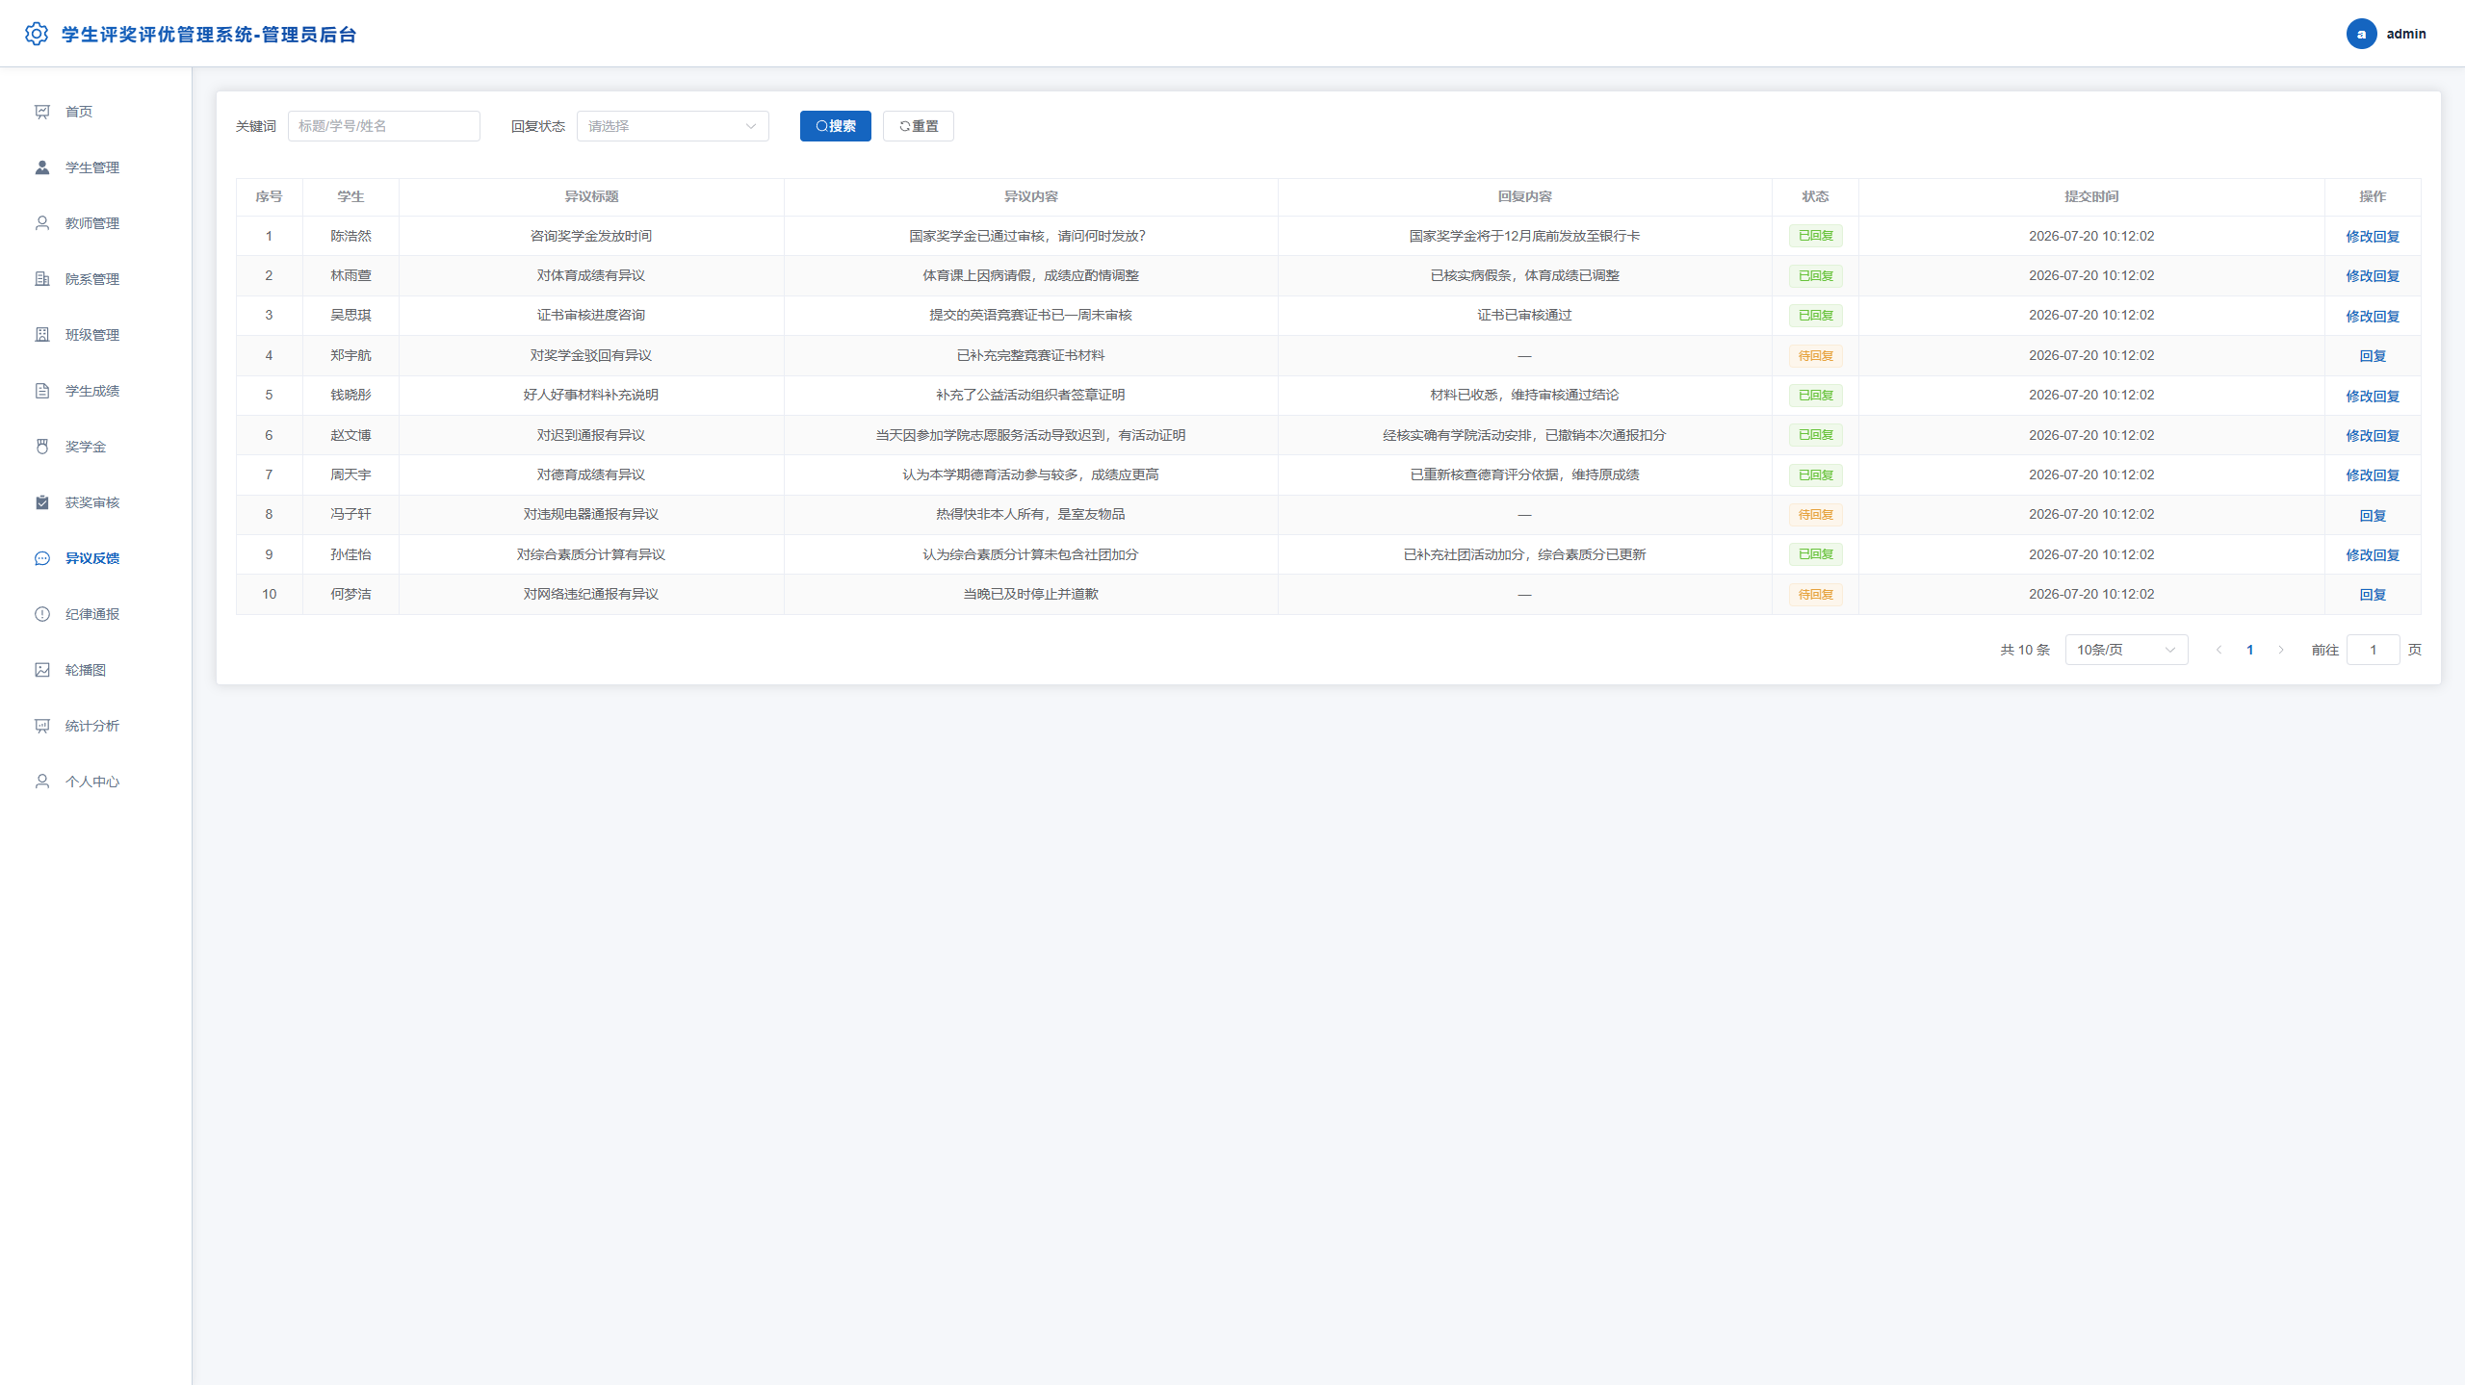Click 回复 link for 郑宇航 row
This screenshot has width=2465, height=1385.
coord(2373,356)
